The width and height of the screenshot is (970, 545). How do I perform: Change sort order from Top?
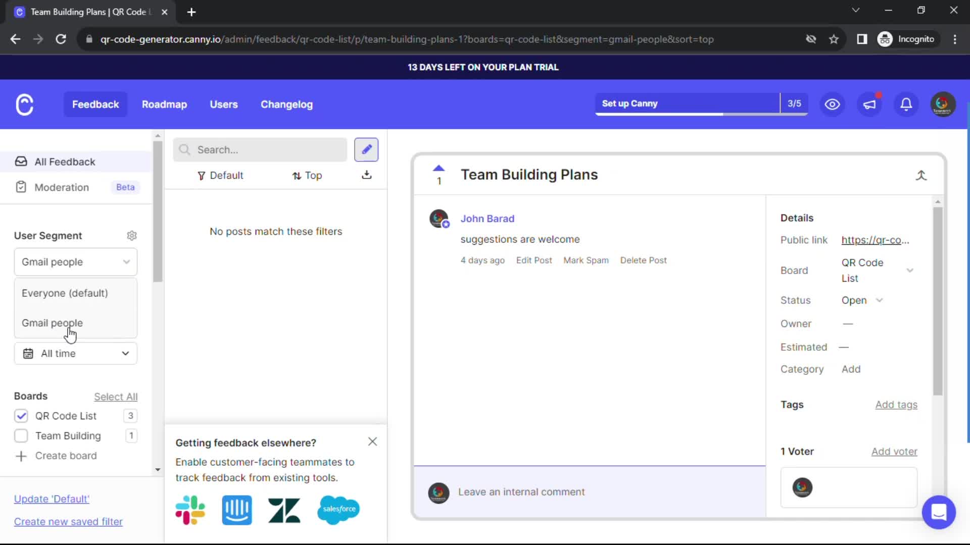(307, 175)
